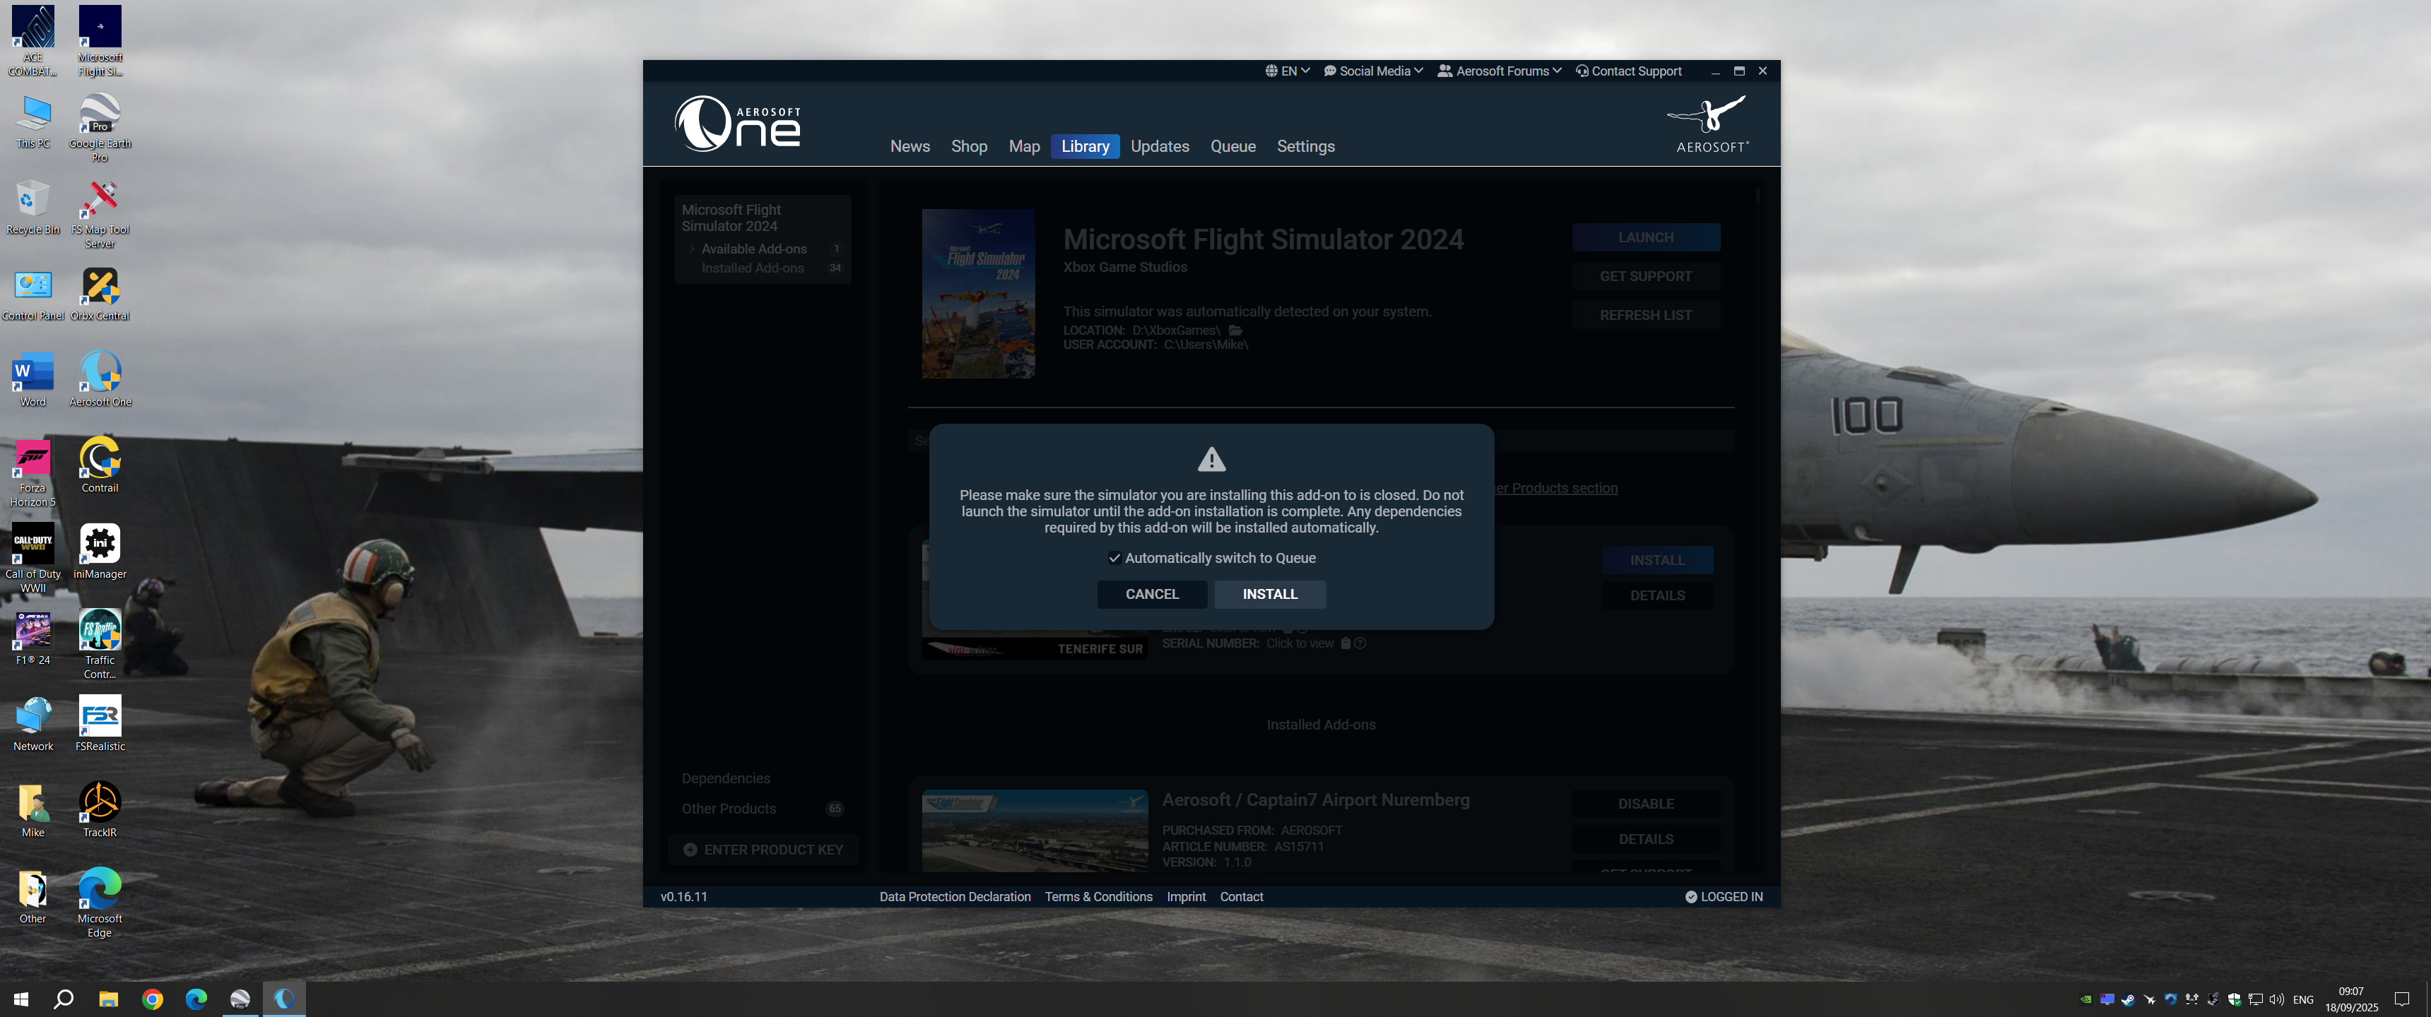
Task: Open the notification center icon
Action: [x=2402, y=1000]
